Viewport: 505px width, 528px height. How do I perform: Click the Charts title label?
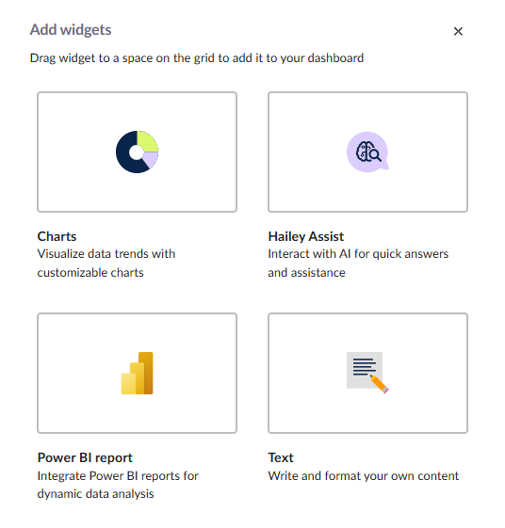pyautogui.click(x=57, y=236)
